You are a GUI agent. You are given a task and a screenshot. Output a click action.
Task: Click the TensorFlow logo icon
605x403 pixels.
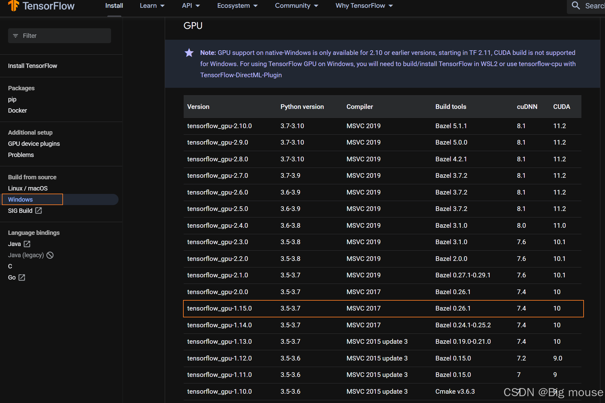click(13, 6)
